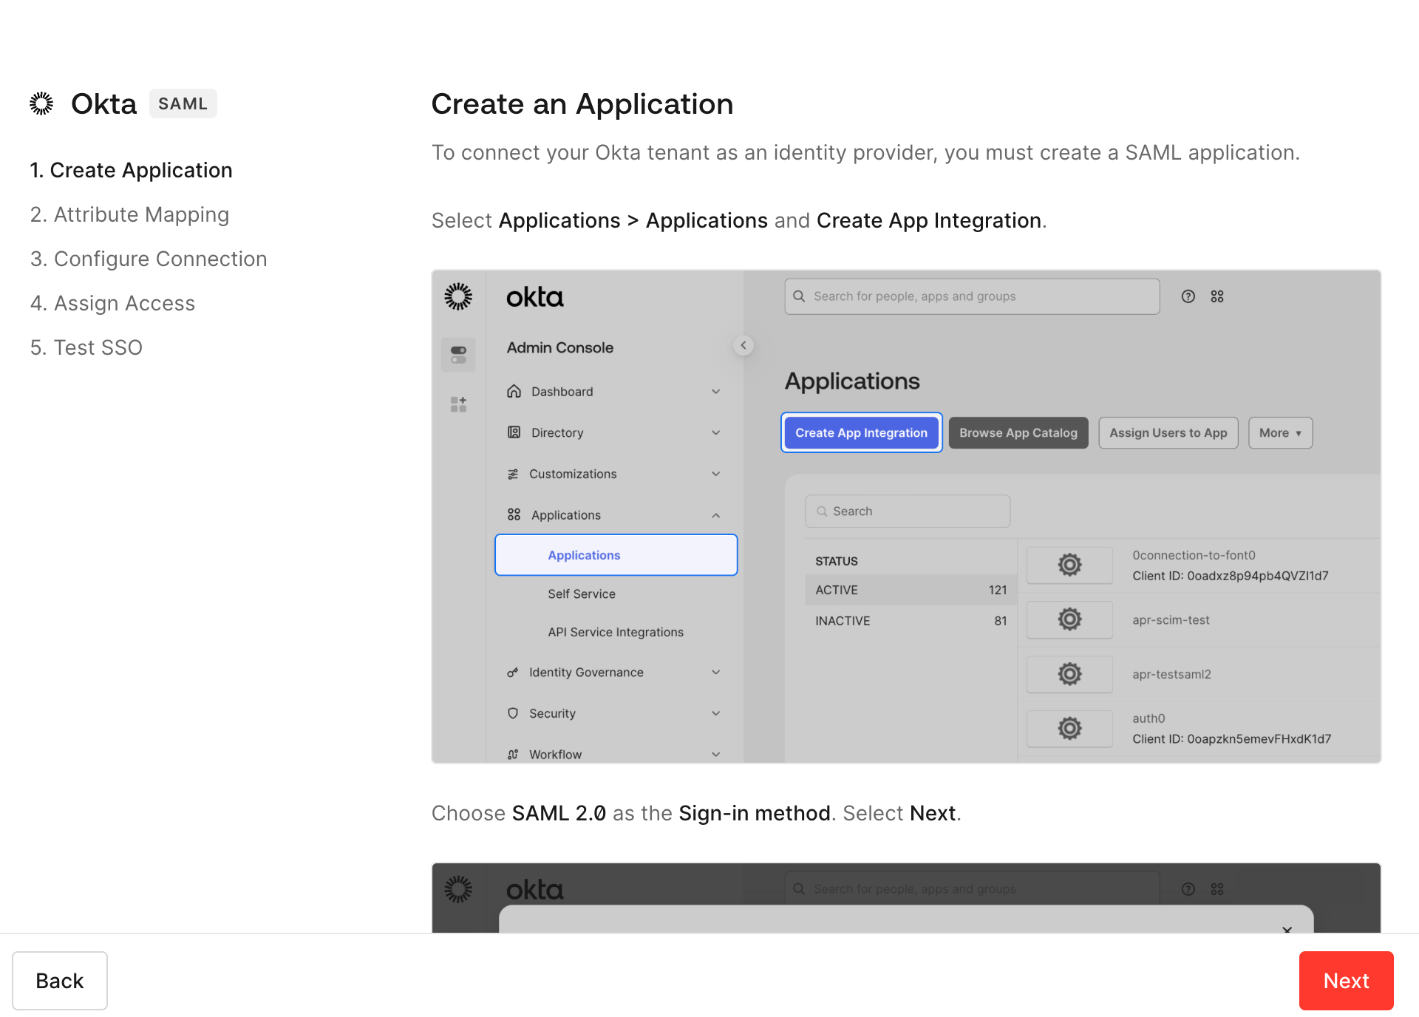Click the Back button
The width and height of the screenshot is (1419, 1017).
point(60,981)
